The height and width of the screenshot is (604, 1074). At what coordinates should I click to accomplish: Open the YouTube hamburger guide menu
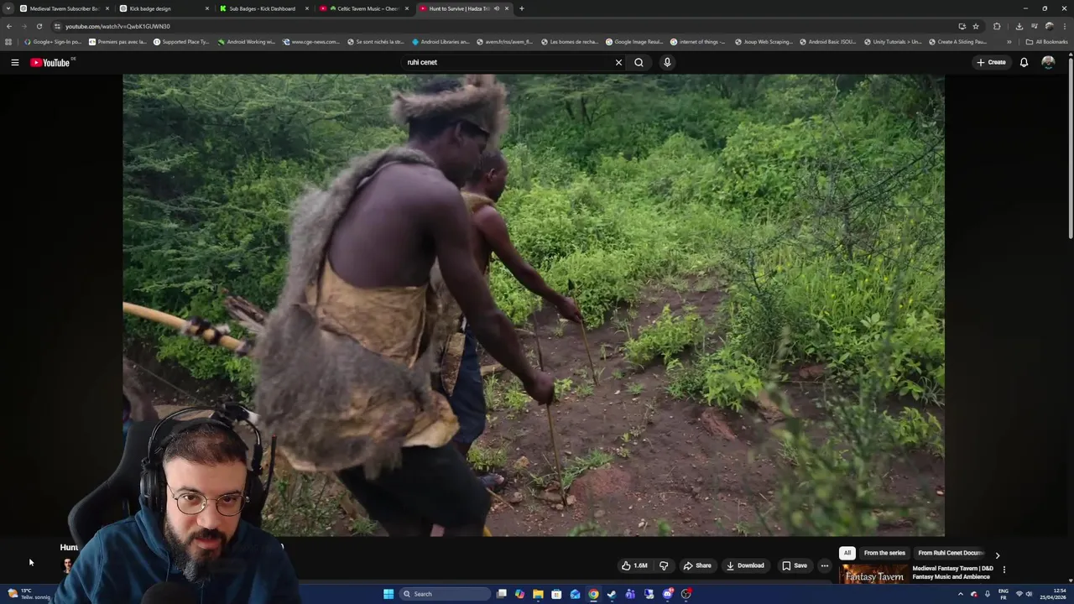point(14,62)
